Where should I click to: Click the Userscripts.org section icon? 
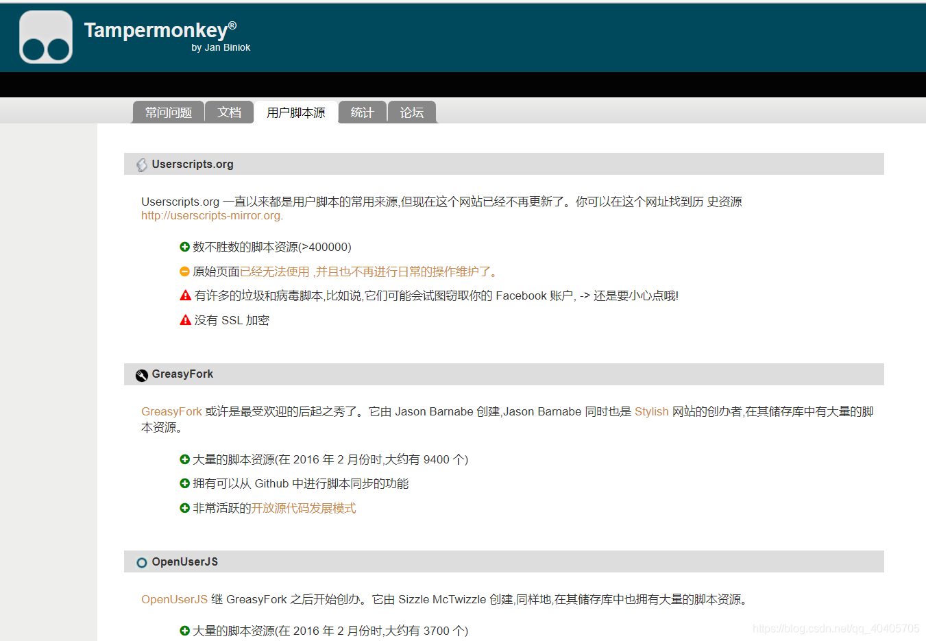(142, 165)
